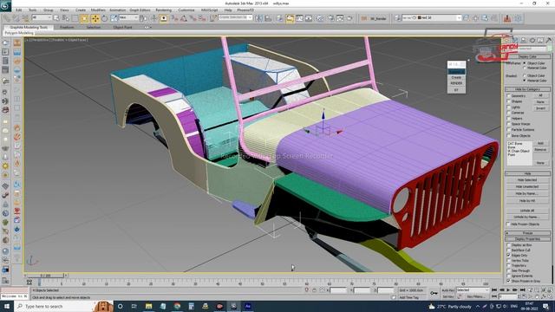Click the Play Animation button
The height and width of the screenshot is (312, 555).
(508, 290)
